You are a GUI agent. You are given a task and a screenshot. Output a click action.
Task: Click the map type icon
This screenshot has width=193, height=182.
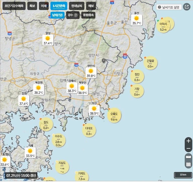pos(188,164)
